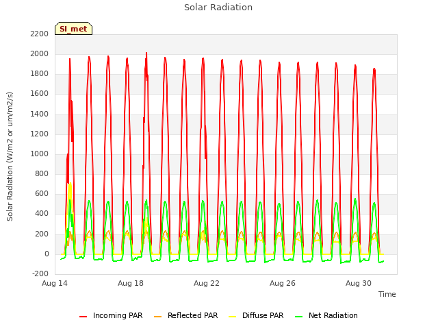Click the Aug 14 x-axis tick label
Viewport: 438px width, 329px height.
[x=55, y=283]
